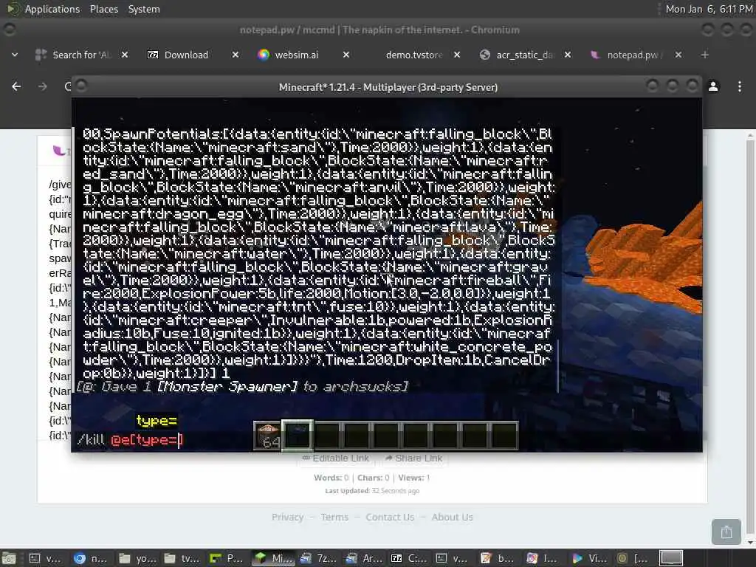Click the Share Link button on notepad.pw
This screenshot has width=756, height=567.
click(414, 458)
